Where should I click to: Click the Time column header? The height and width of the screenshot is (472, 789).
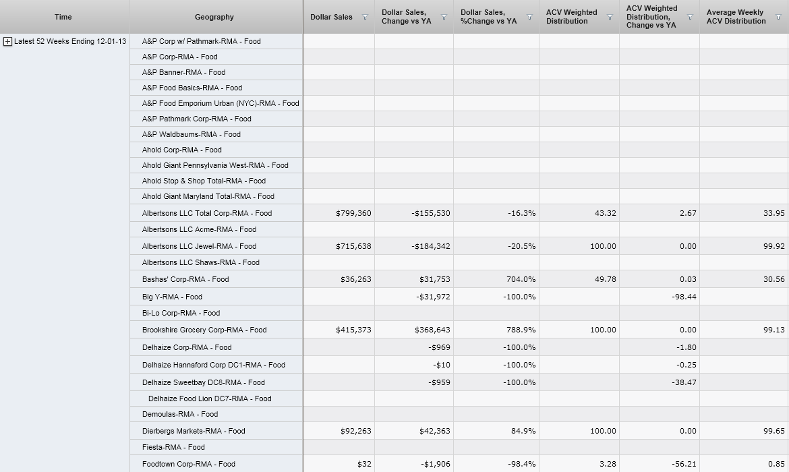63,17
